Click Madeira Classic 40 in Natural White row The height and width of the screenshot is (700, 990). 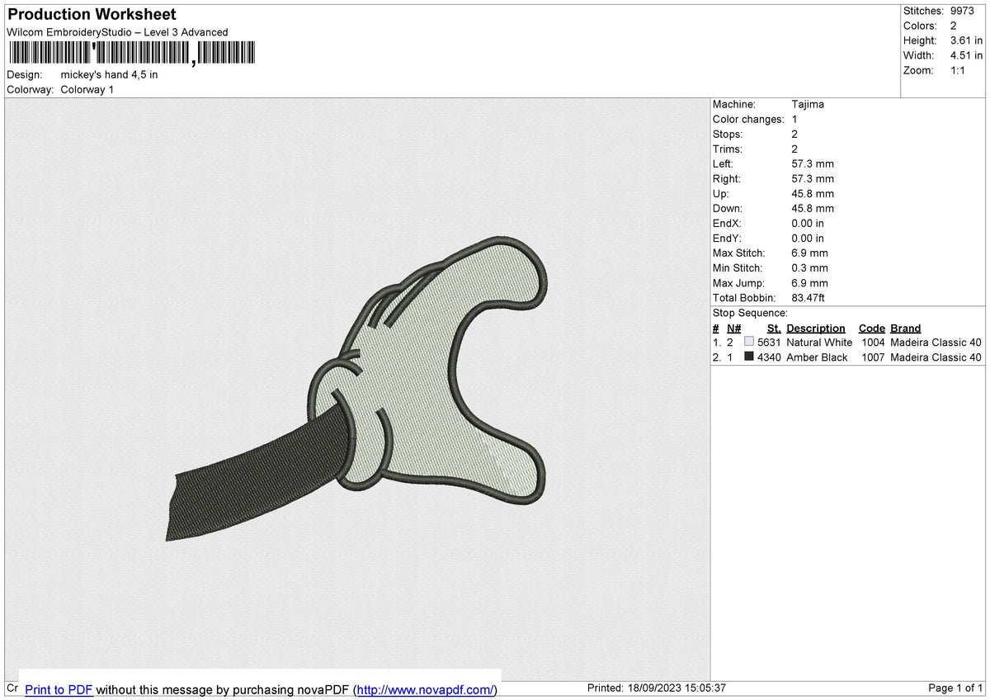(x=936, y=343)
